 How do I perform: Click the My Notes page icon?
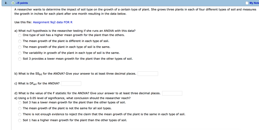(x=247, y=3)
